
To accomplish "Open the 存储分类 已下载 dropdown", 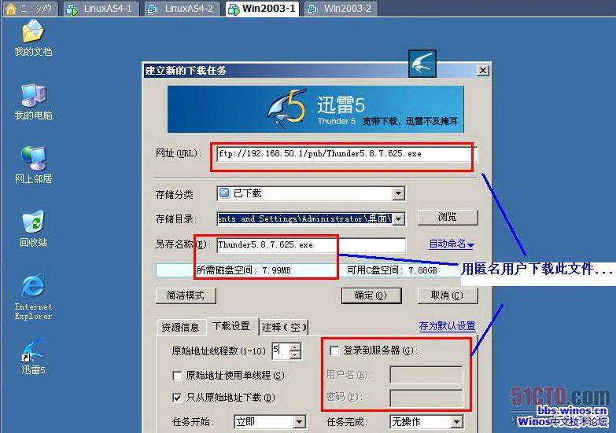I will (398, 193).
